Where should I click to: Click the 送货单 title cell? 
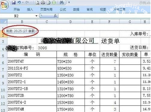coord(110,41)
